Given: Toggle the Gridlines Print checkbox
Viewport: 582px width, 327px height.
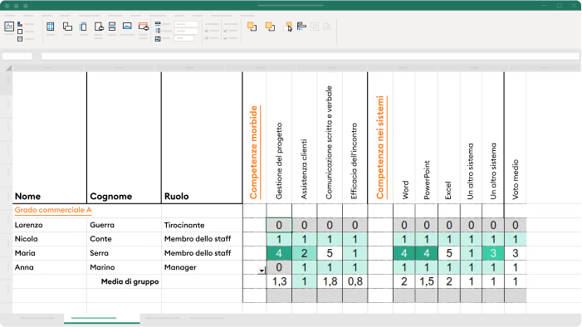Looking at the screenshot, I should pyautogui.click(x=207, y=38).
